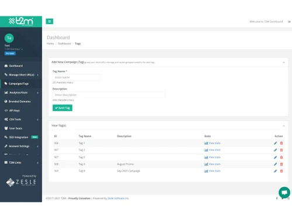View stats for Tag 4
The image size is (292, 219).
point(214,171)
